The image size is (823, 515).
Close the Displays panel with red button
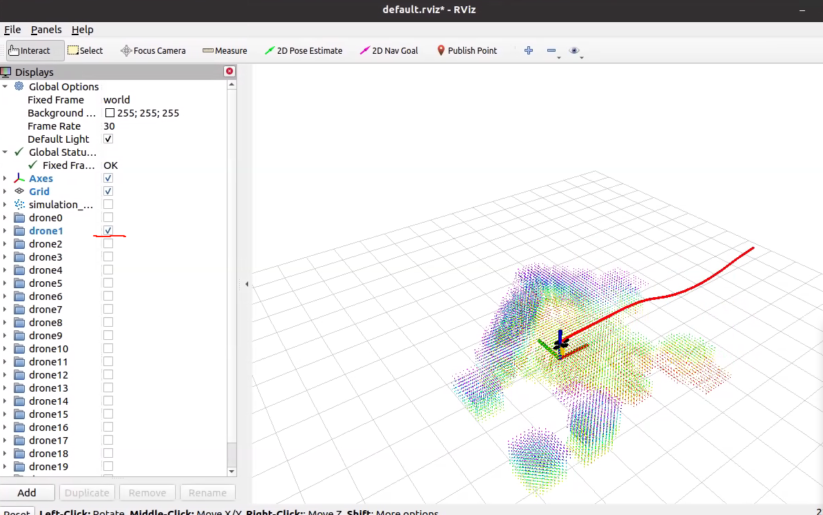pos(230,72)
